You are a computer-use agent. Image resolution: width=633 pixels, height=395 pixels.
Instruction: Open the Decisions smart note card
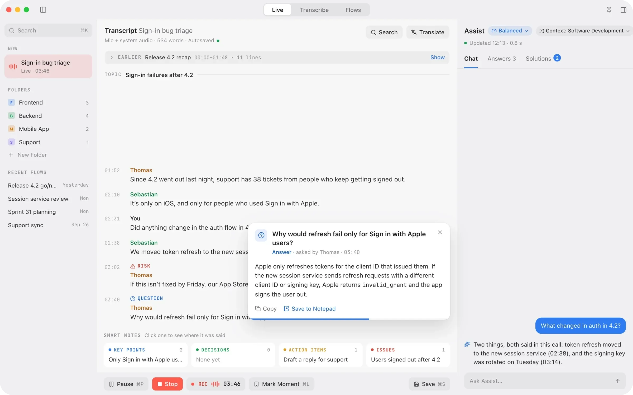click(x=233, y=355)
